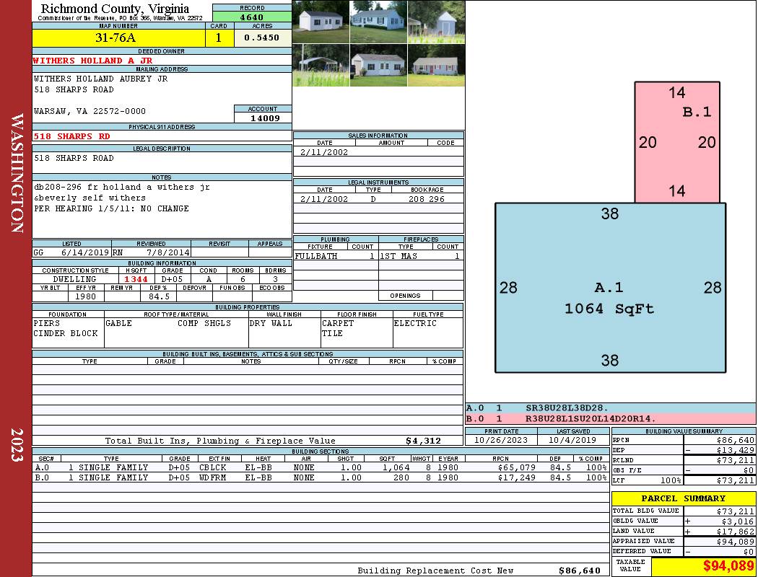Screen dimensions: 758x577
Task: Select the note PER HEARING 1/5/11: NO CHANGE
Action: click(x=111, y=208)
